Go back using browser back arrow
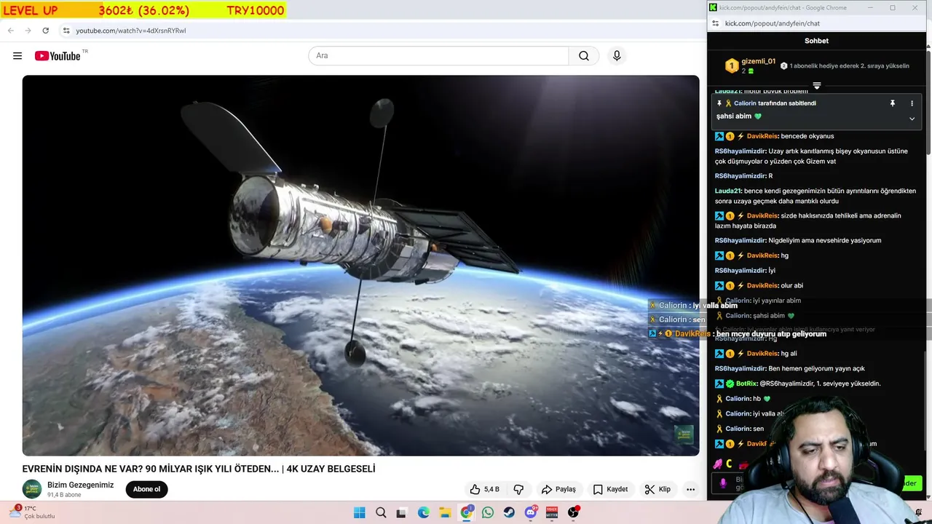 [x=10, y=31]
